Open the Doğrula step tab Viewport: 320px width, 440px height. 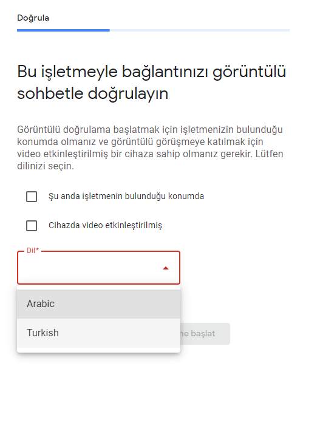point(33,18)
